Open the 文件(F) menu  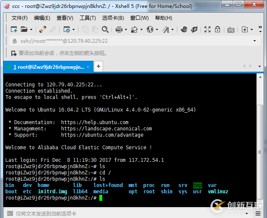tap(20, 18)
